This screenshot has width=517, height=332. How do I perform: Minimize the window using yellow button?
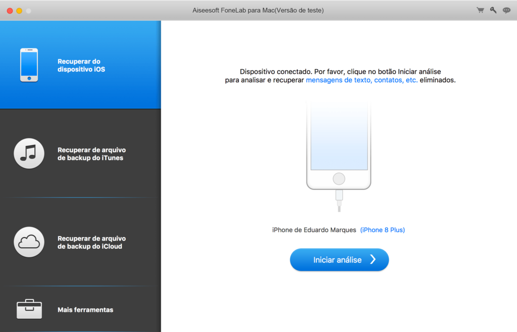point(19,11)
